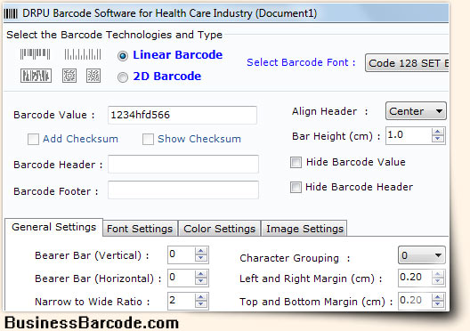Click the Barcode Value input field
The height and width of the screenshot is (331, 470).
tap(182, 115)
